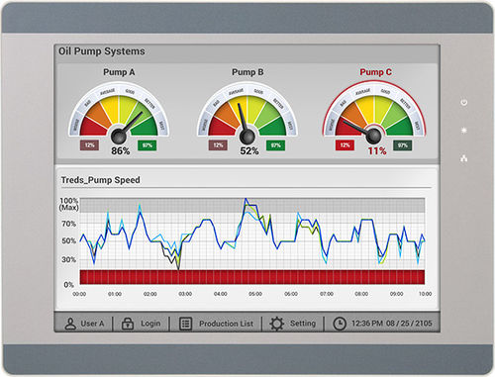Select the Login menu label
495x377 pixels.
150,324
